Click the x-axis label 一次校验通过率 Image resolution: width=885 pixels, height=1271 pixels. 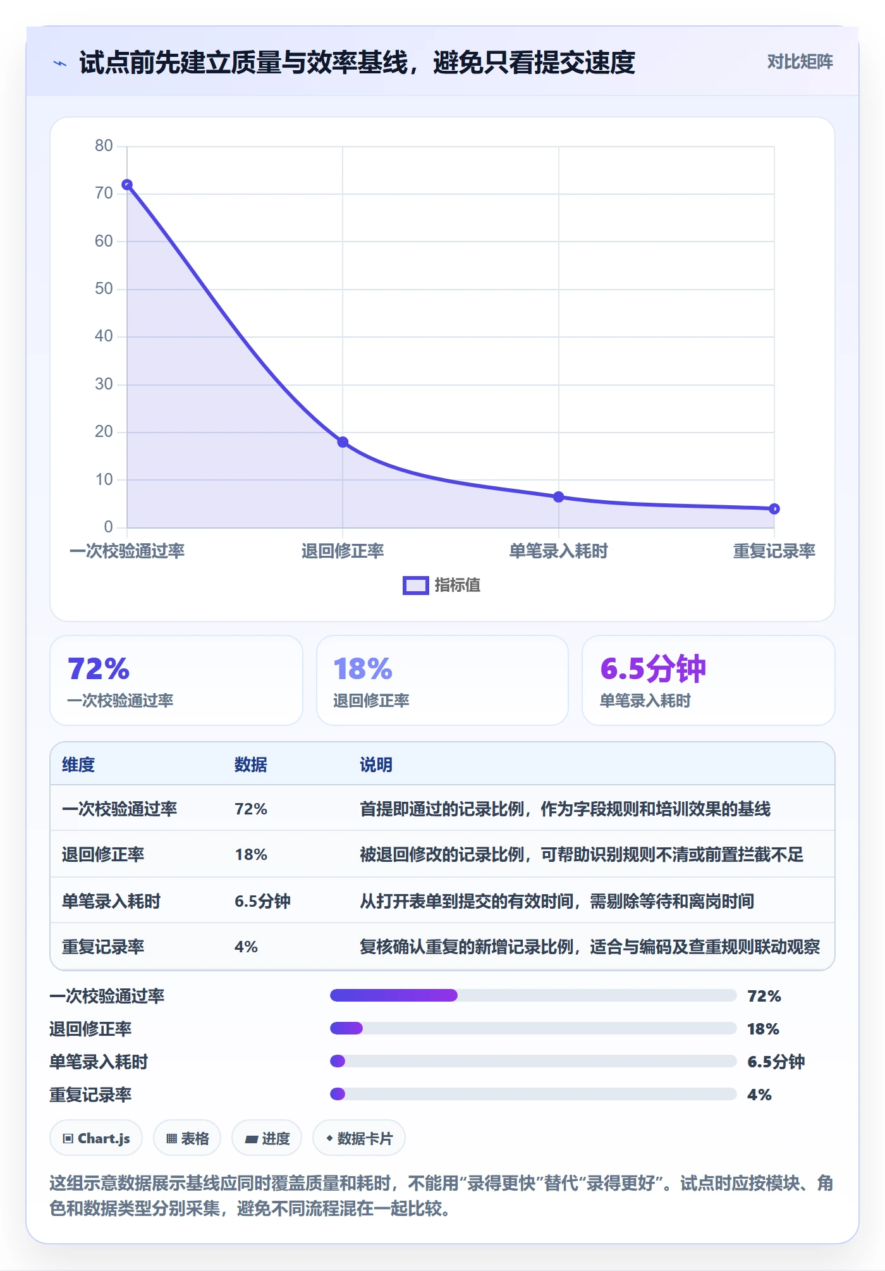[127, 551]
